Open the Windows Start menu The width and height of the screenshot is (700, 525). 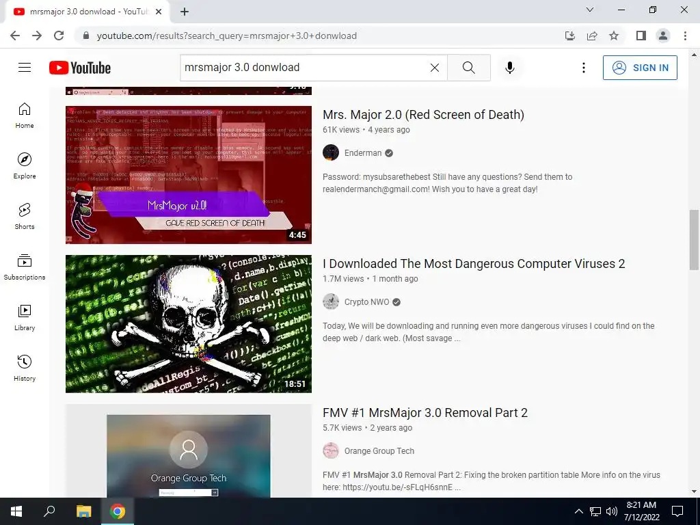click(x=16, y=511)
